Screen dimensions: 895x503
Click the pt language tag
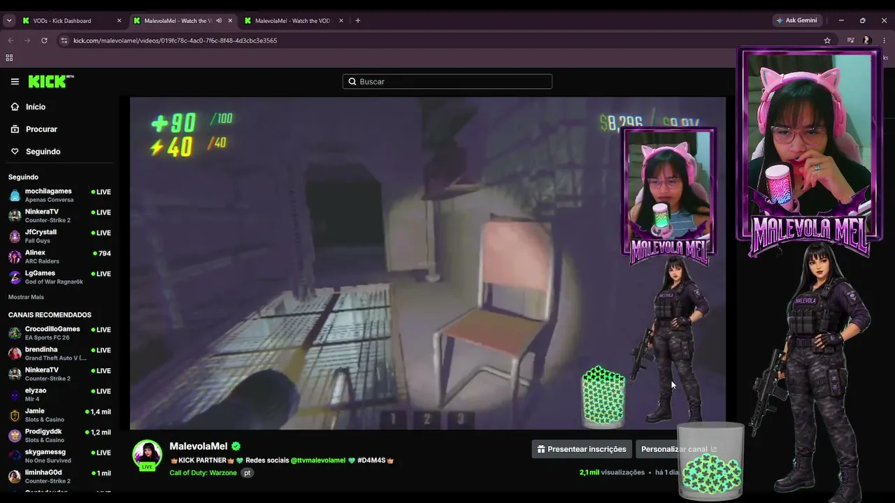click(x=247, y=473)
